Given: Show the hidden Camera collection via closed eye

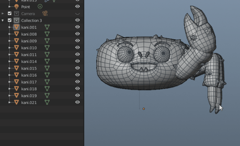Looking at the screenshot, I should click(x=78, y=14).
